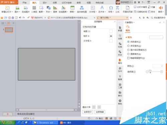Image resolution: width=167 pixels, height=125 pixels.
Task: Increase transparency with the plus circle
Action: pos(162,72)
